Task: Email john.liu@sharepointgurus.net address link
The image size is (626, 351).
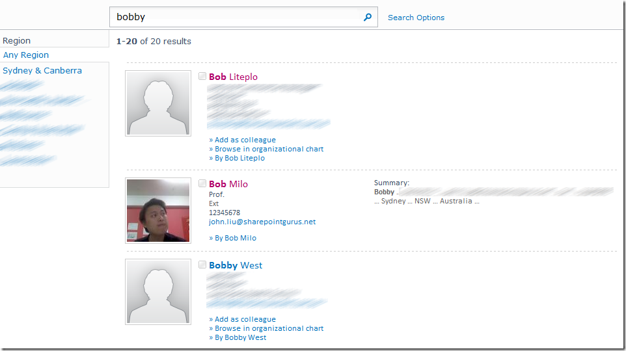Action: click(262, 222)
